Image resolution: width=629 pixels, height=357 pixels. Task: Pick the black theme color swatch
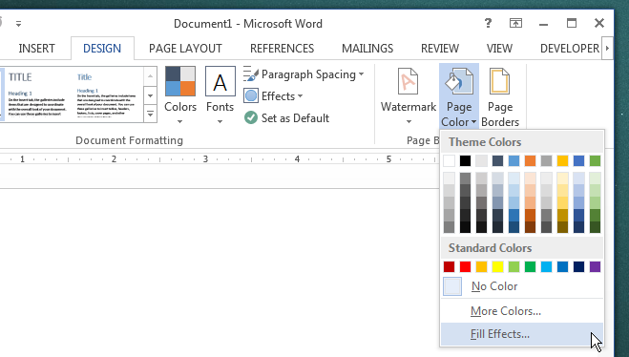465,161
